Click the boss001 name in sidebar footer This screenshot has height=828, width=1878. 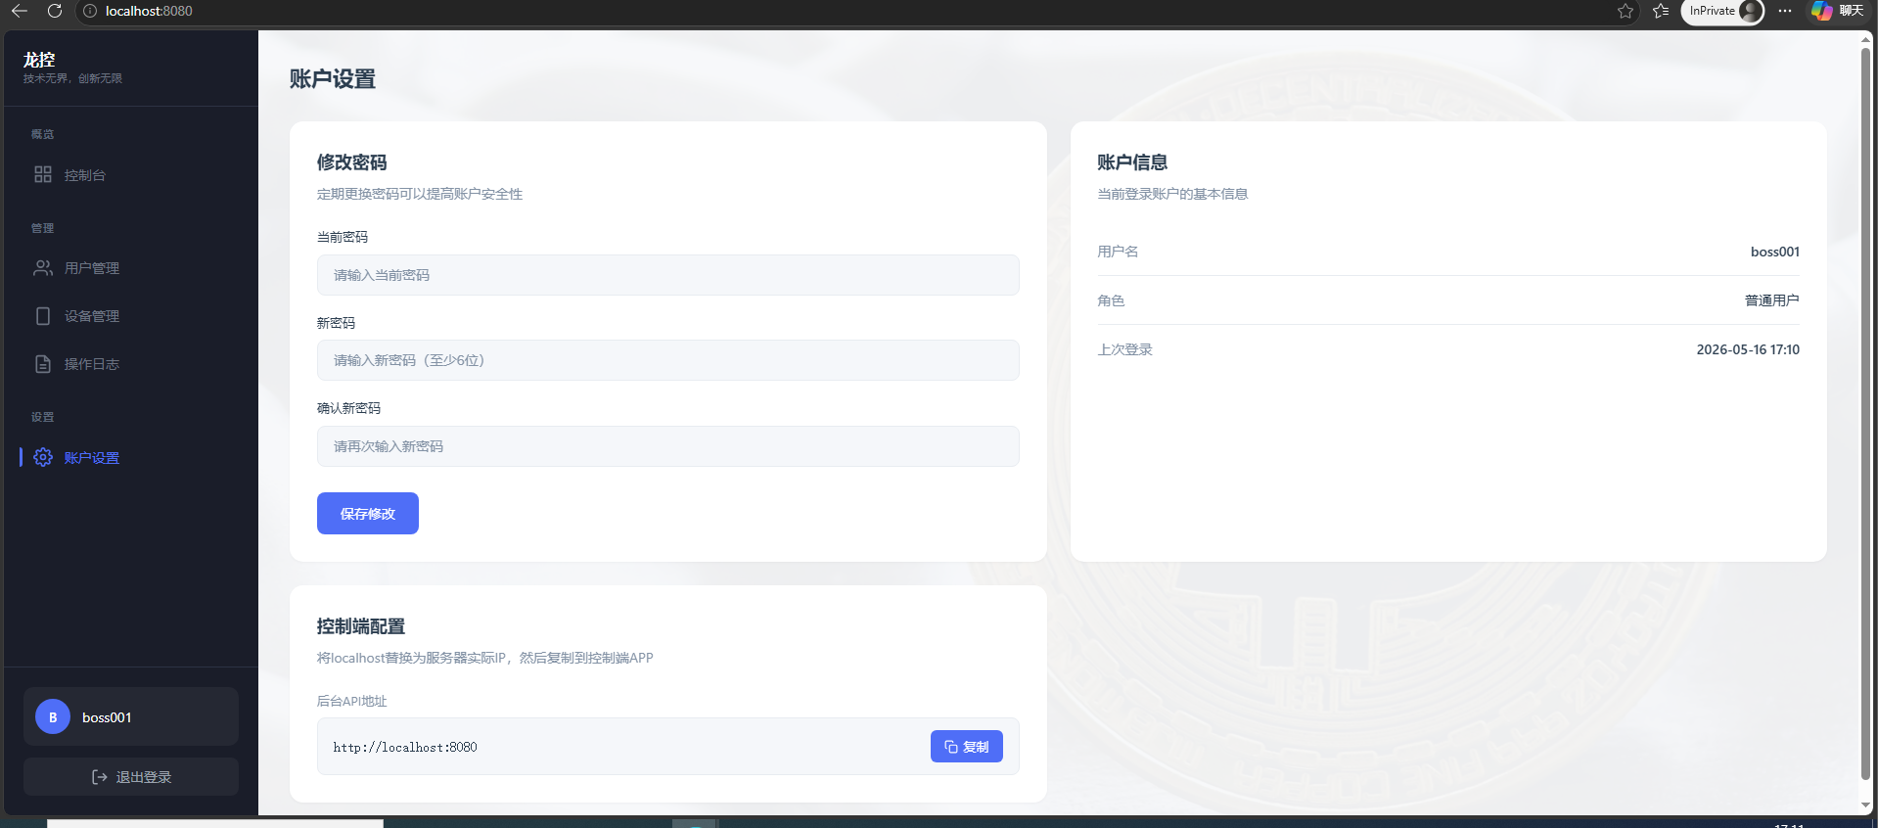coord(107,717)
